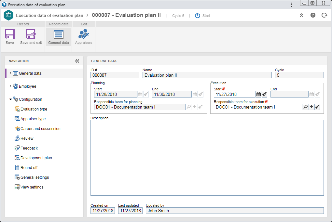Open General settings item
This screenshot has height=222, width=332.
(32, 177)
